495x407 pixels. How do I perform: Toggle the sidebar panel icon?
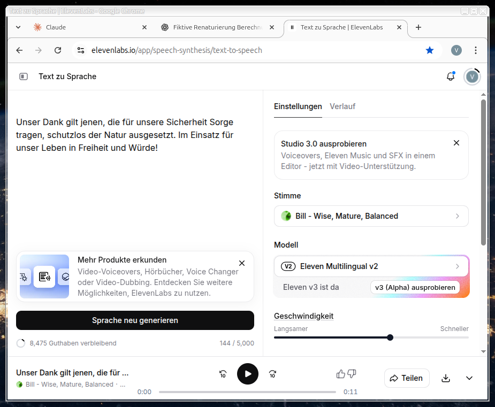coord(23,76)
